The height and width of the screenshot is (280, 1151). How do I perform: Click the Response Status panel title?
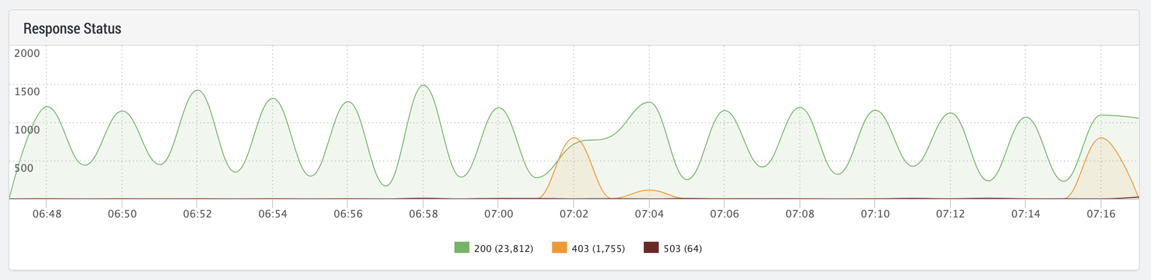[72, 29]
